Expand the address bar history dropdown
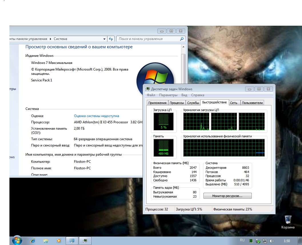 coord(104,39)
